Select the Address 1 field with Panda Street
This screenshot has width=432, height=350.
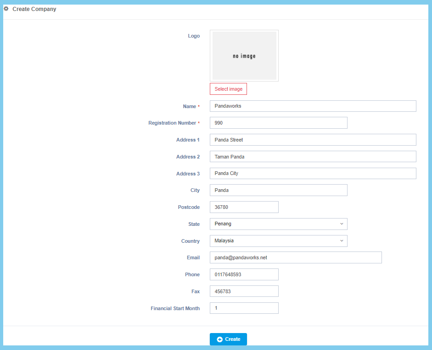[313, 140]
